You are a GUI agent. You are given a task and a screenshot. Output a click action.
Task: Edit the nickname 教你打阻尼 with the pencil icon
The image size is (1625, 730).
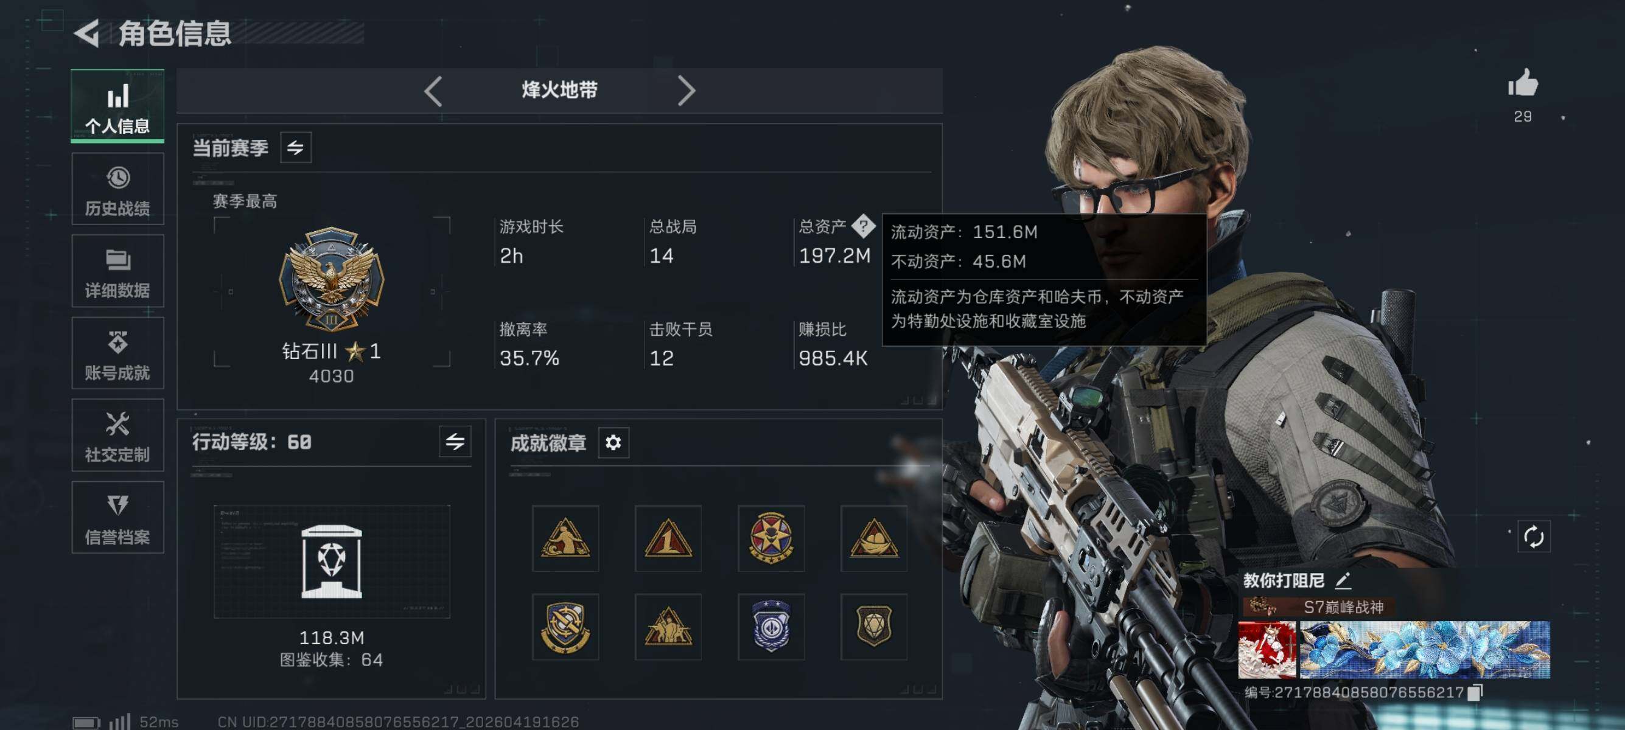click(1343, 580)
